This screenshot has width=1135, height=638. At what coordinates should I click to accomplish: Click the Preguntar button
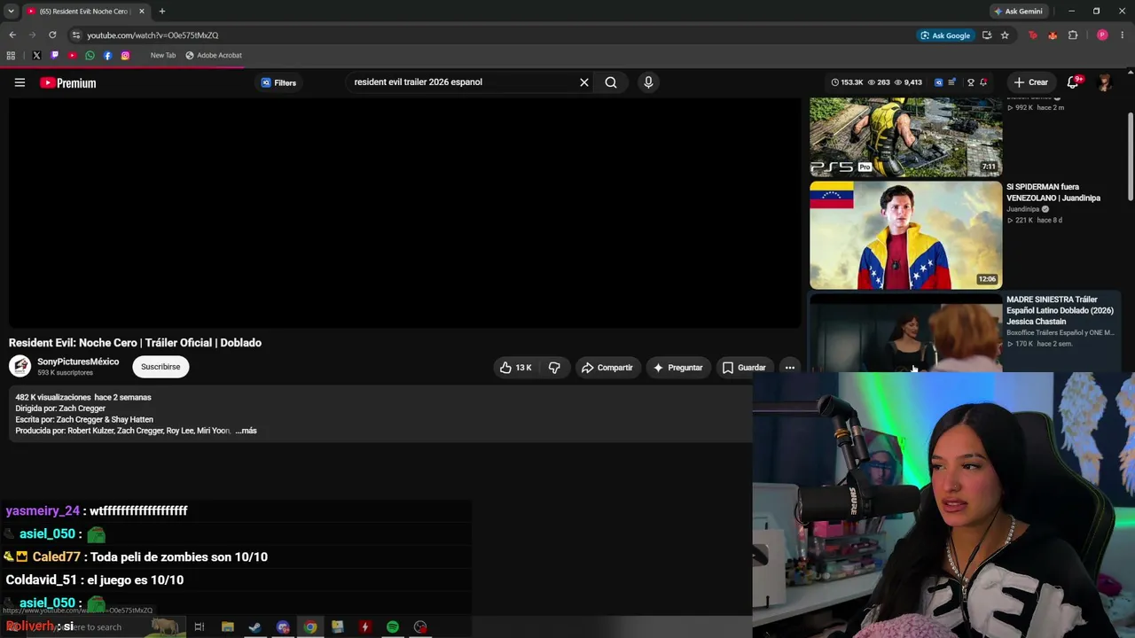677,368
